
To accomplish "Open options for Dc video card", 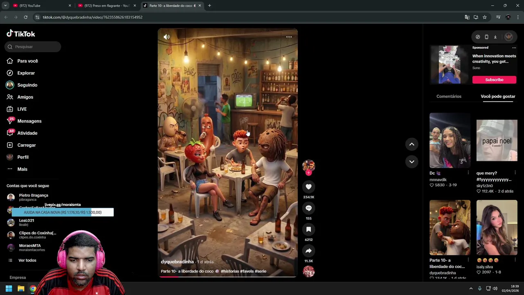I will point(468,173).
